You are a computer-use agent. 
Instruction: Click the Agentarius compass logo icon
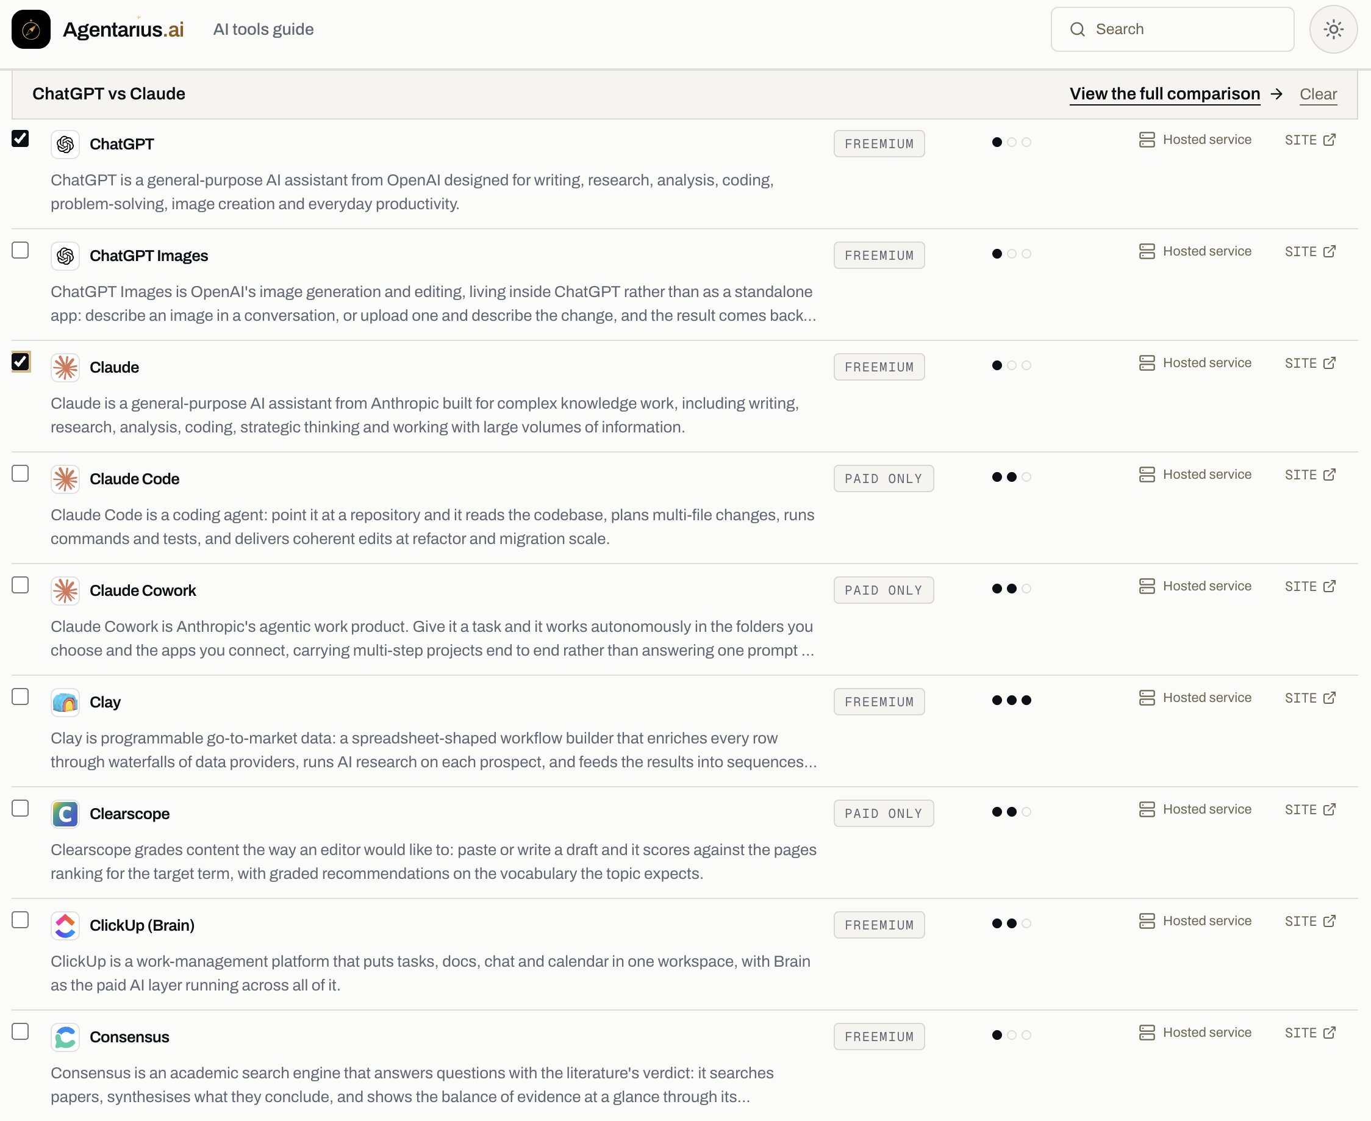pos(31,29)
